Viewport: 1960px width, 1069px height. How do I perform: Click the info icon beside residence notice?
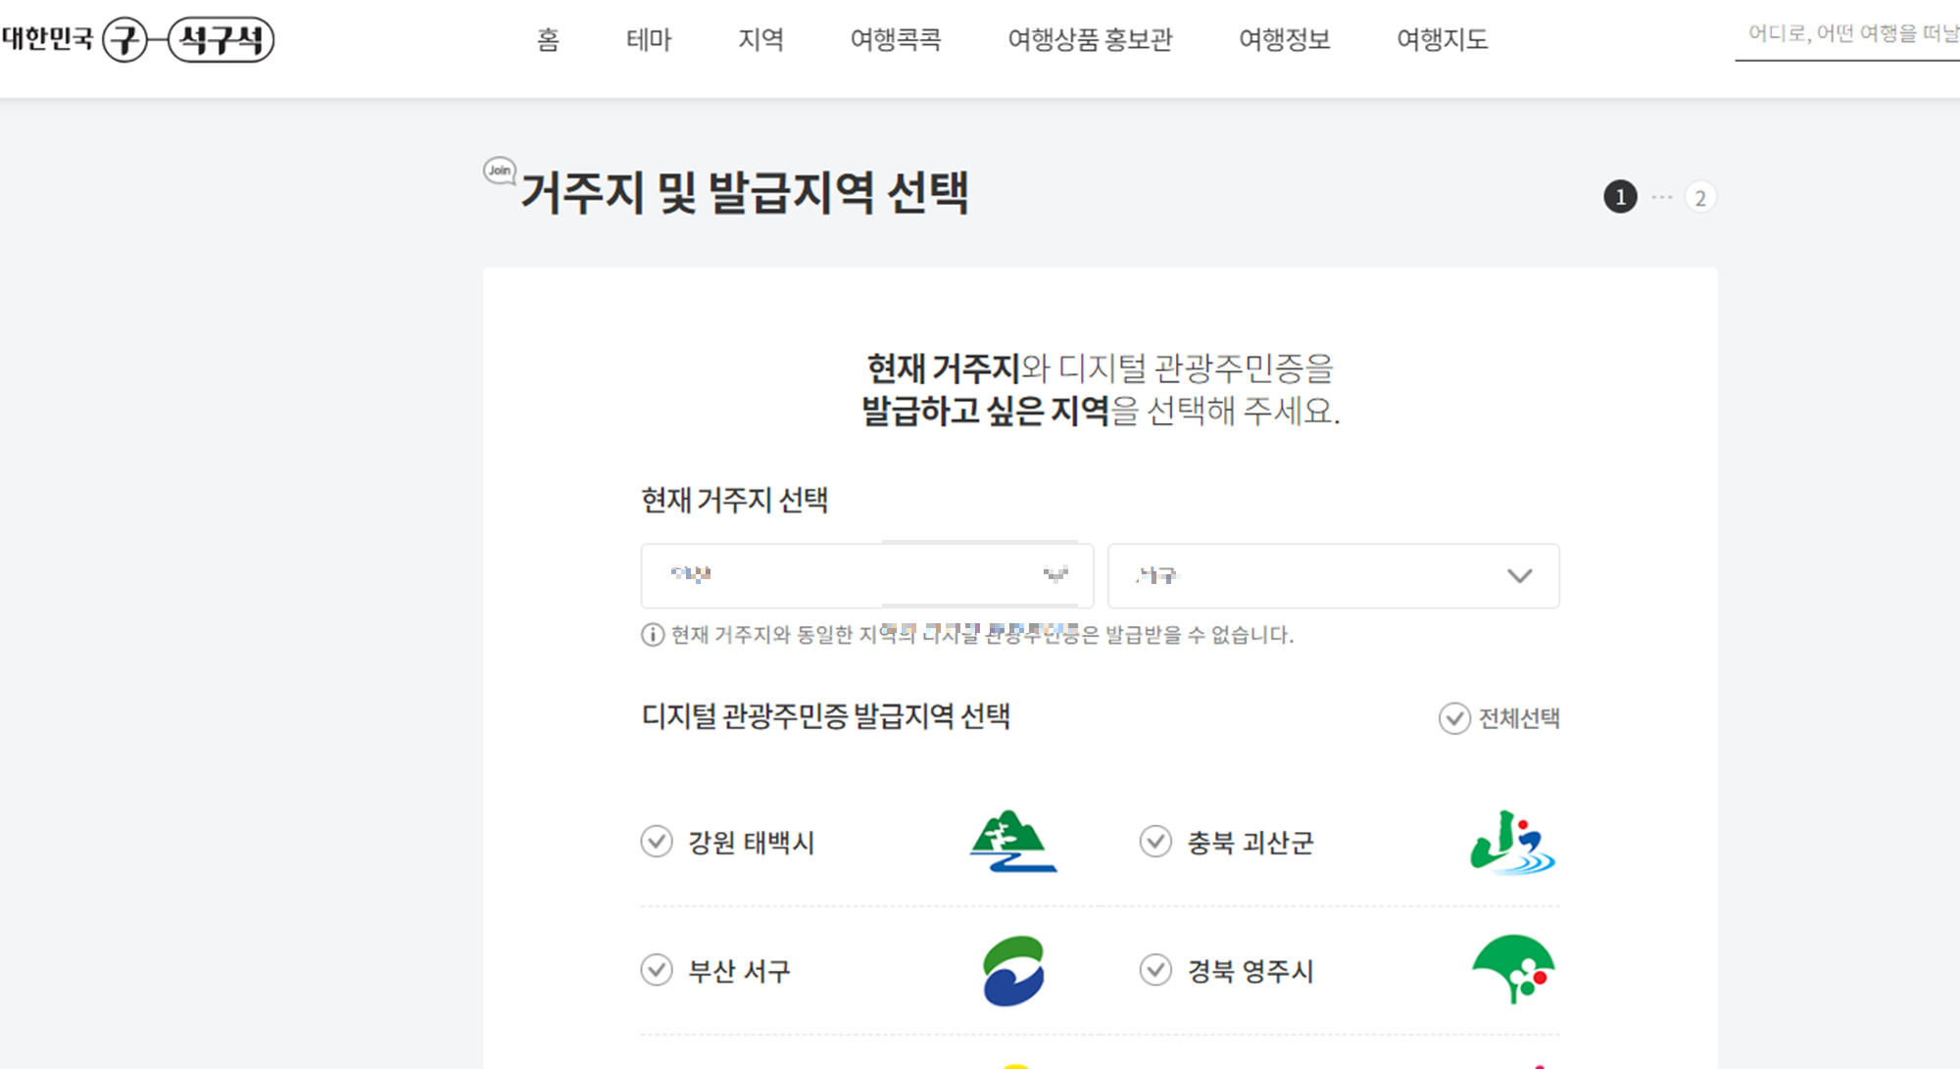point(653,635)
